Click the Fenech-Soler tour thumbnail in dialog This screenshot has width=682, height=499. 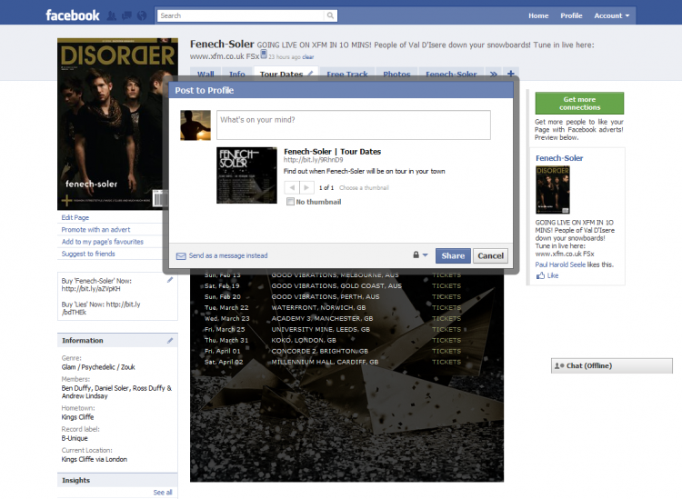click(x=246, y=175)
